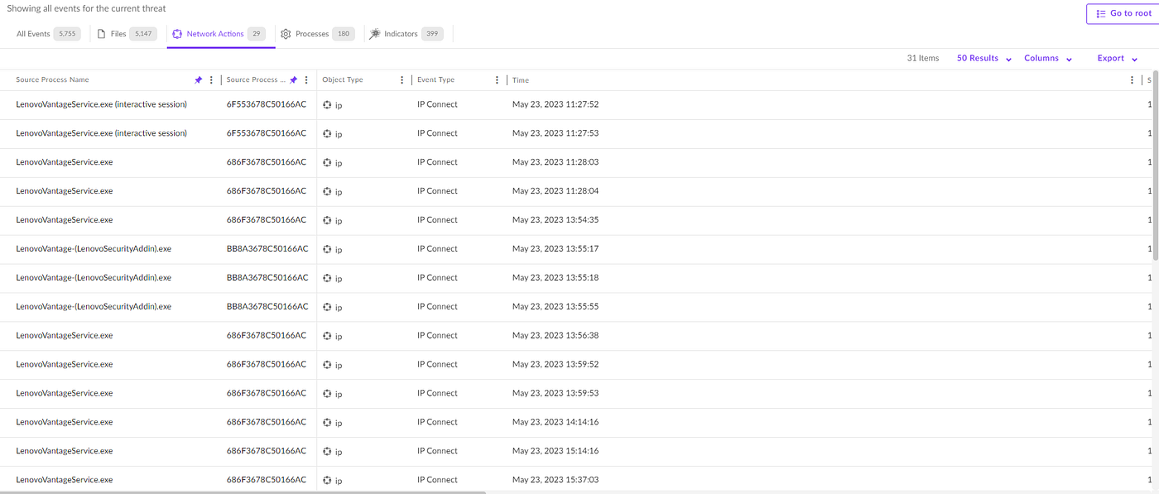Click the time May 23, 2023 13:59:52
Screen dimensions: 1159x494
[x=555, y=364]
